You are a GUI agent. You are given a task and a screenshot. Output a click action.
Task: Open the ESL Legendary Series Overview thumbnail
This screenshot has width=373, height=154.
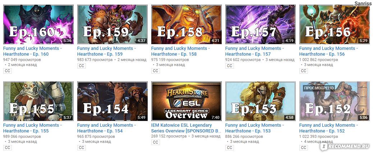pos(186,101)
